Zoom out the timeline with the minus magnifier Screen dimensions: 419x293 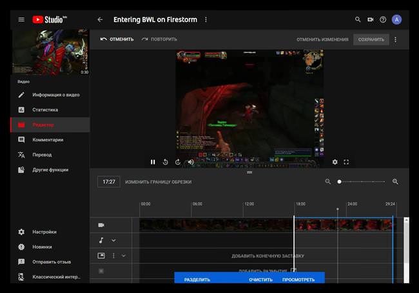point(328,182)
